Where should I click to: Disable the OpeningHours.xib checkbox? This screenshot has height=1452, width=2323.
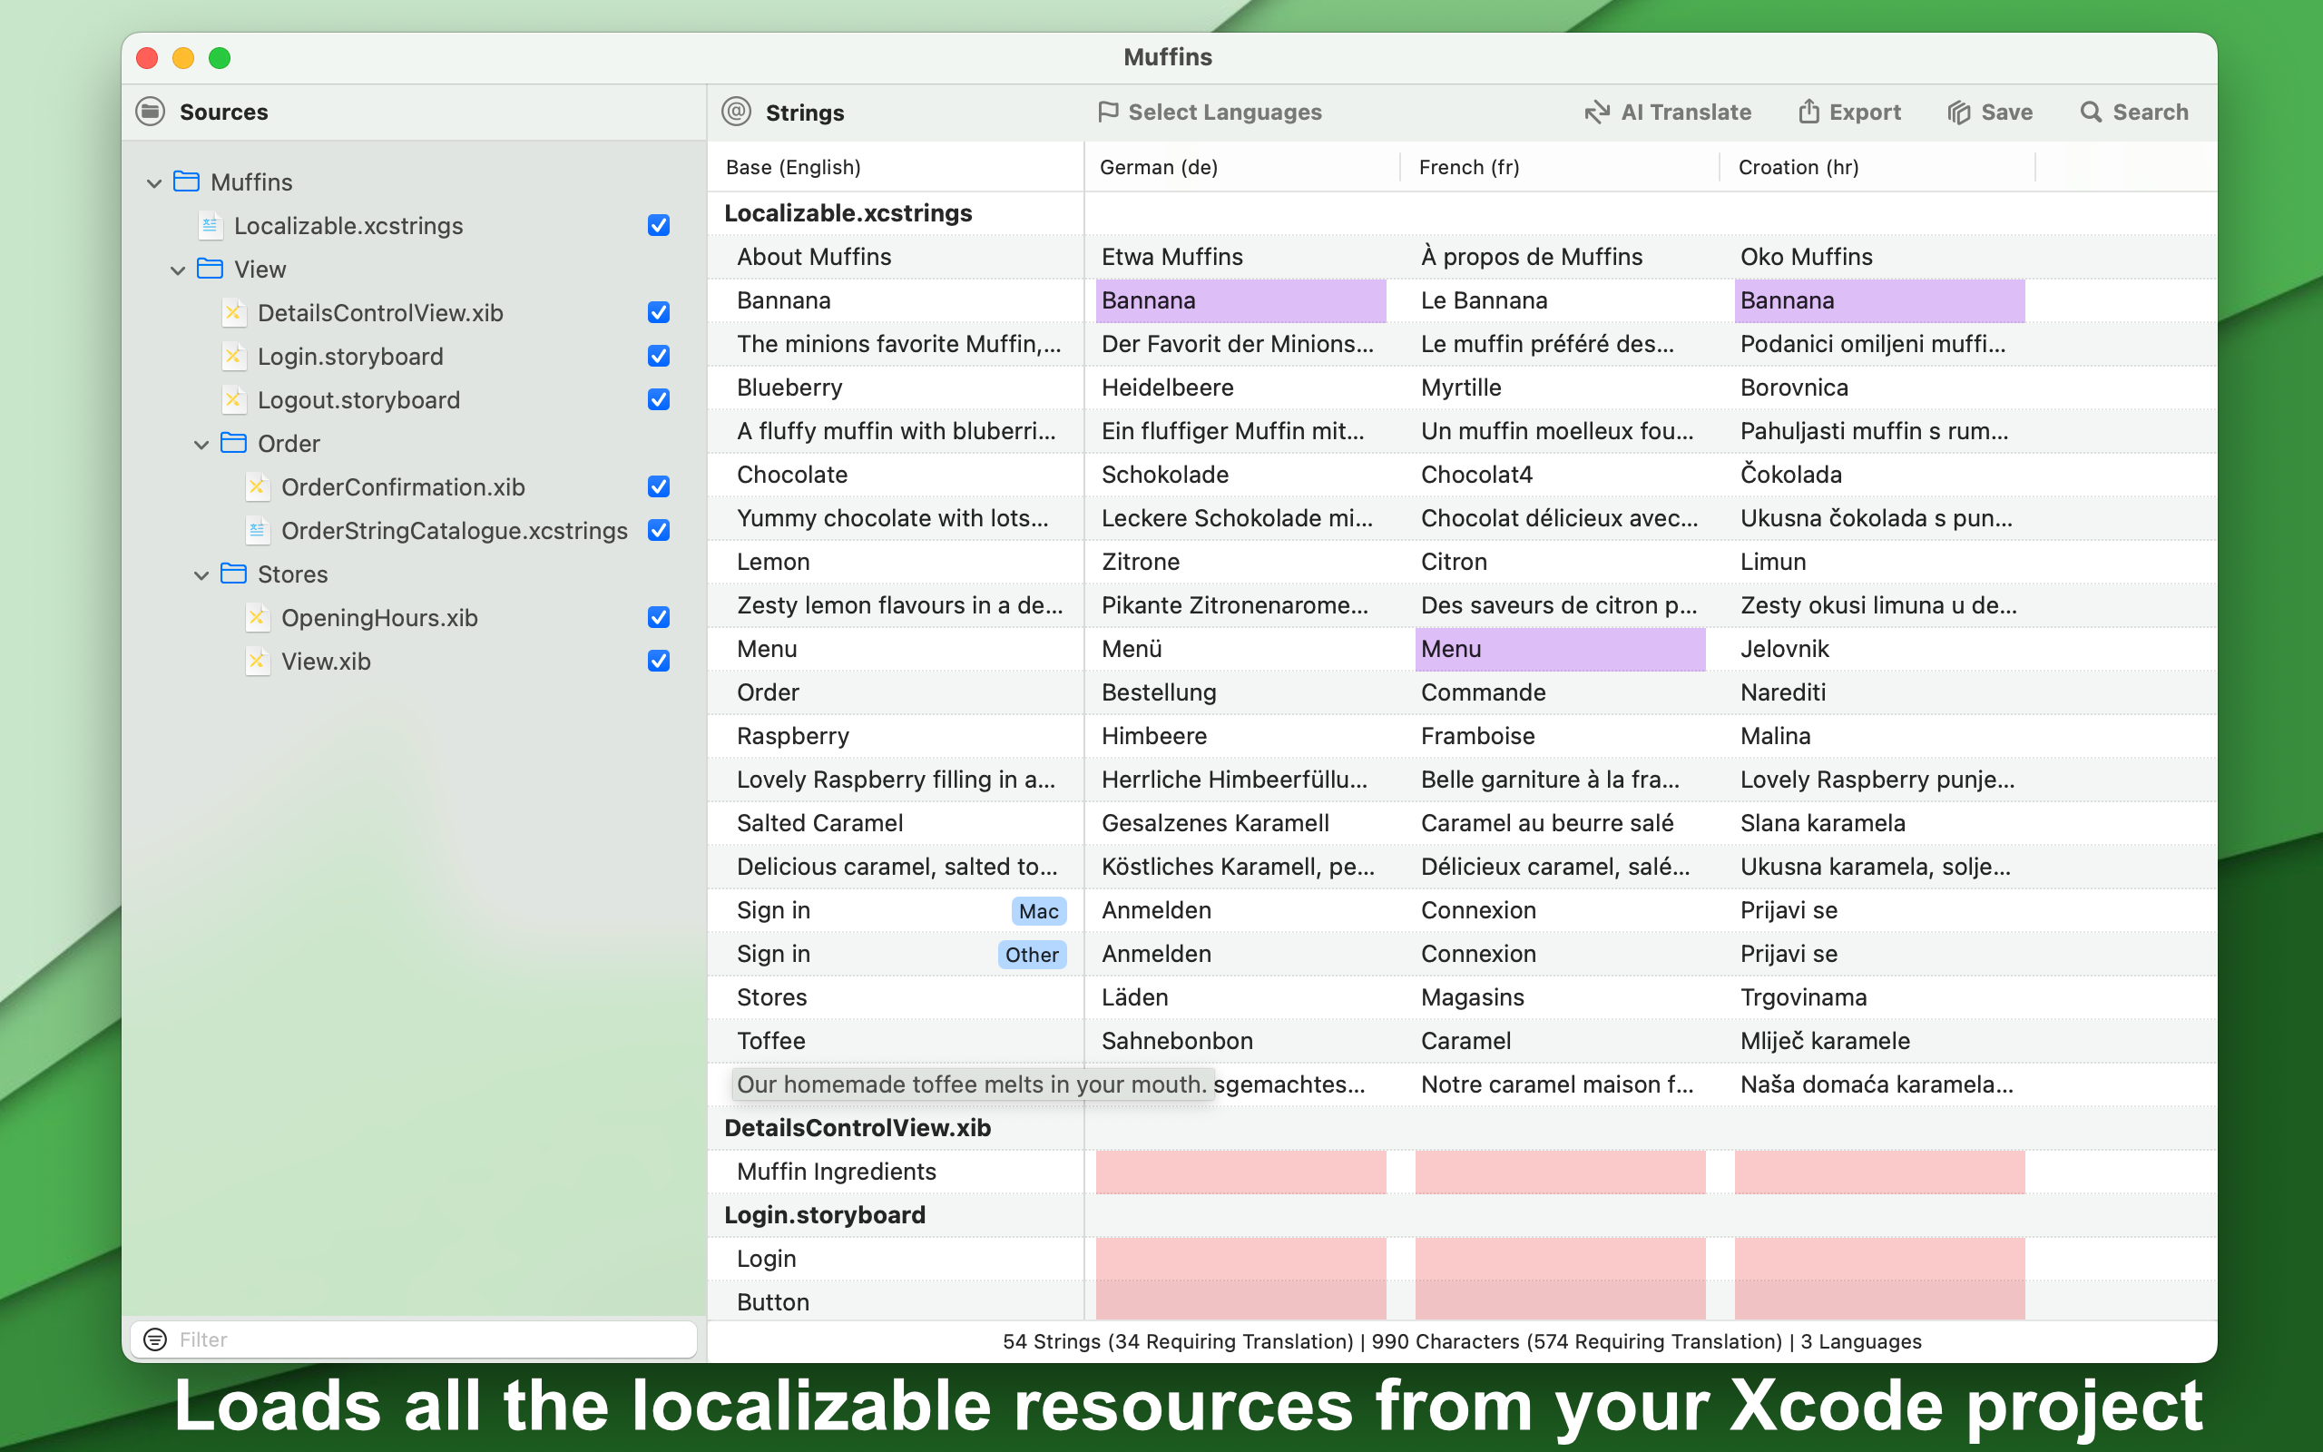tap(659, 616)
